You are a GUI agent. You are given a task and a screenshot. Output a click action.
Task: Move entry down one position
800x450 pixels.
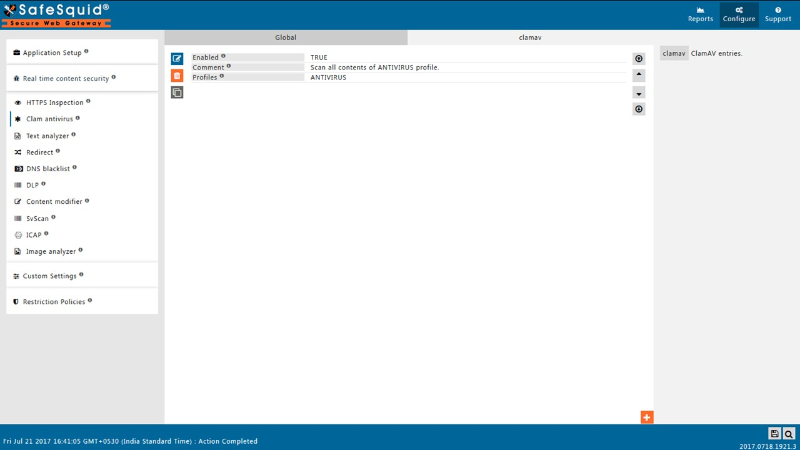click(639, 92)
